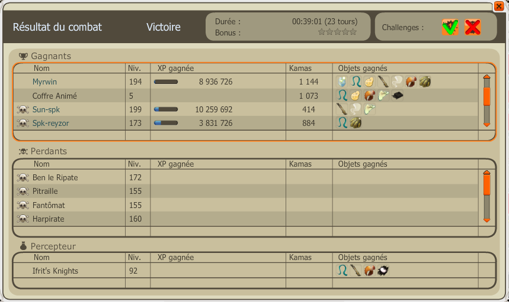The image size is (509, 302).
Task: Click the yellow cheese item in Coffre Animé row
Action: [356, 96]
